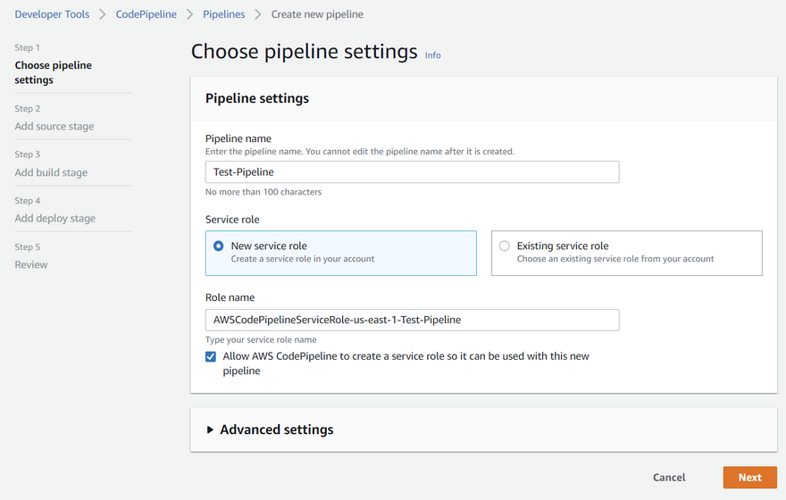
Task: Select Step 1 Choose pipeline settings
Action: [x=53, y=72]
